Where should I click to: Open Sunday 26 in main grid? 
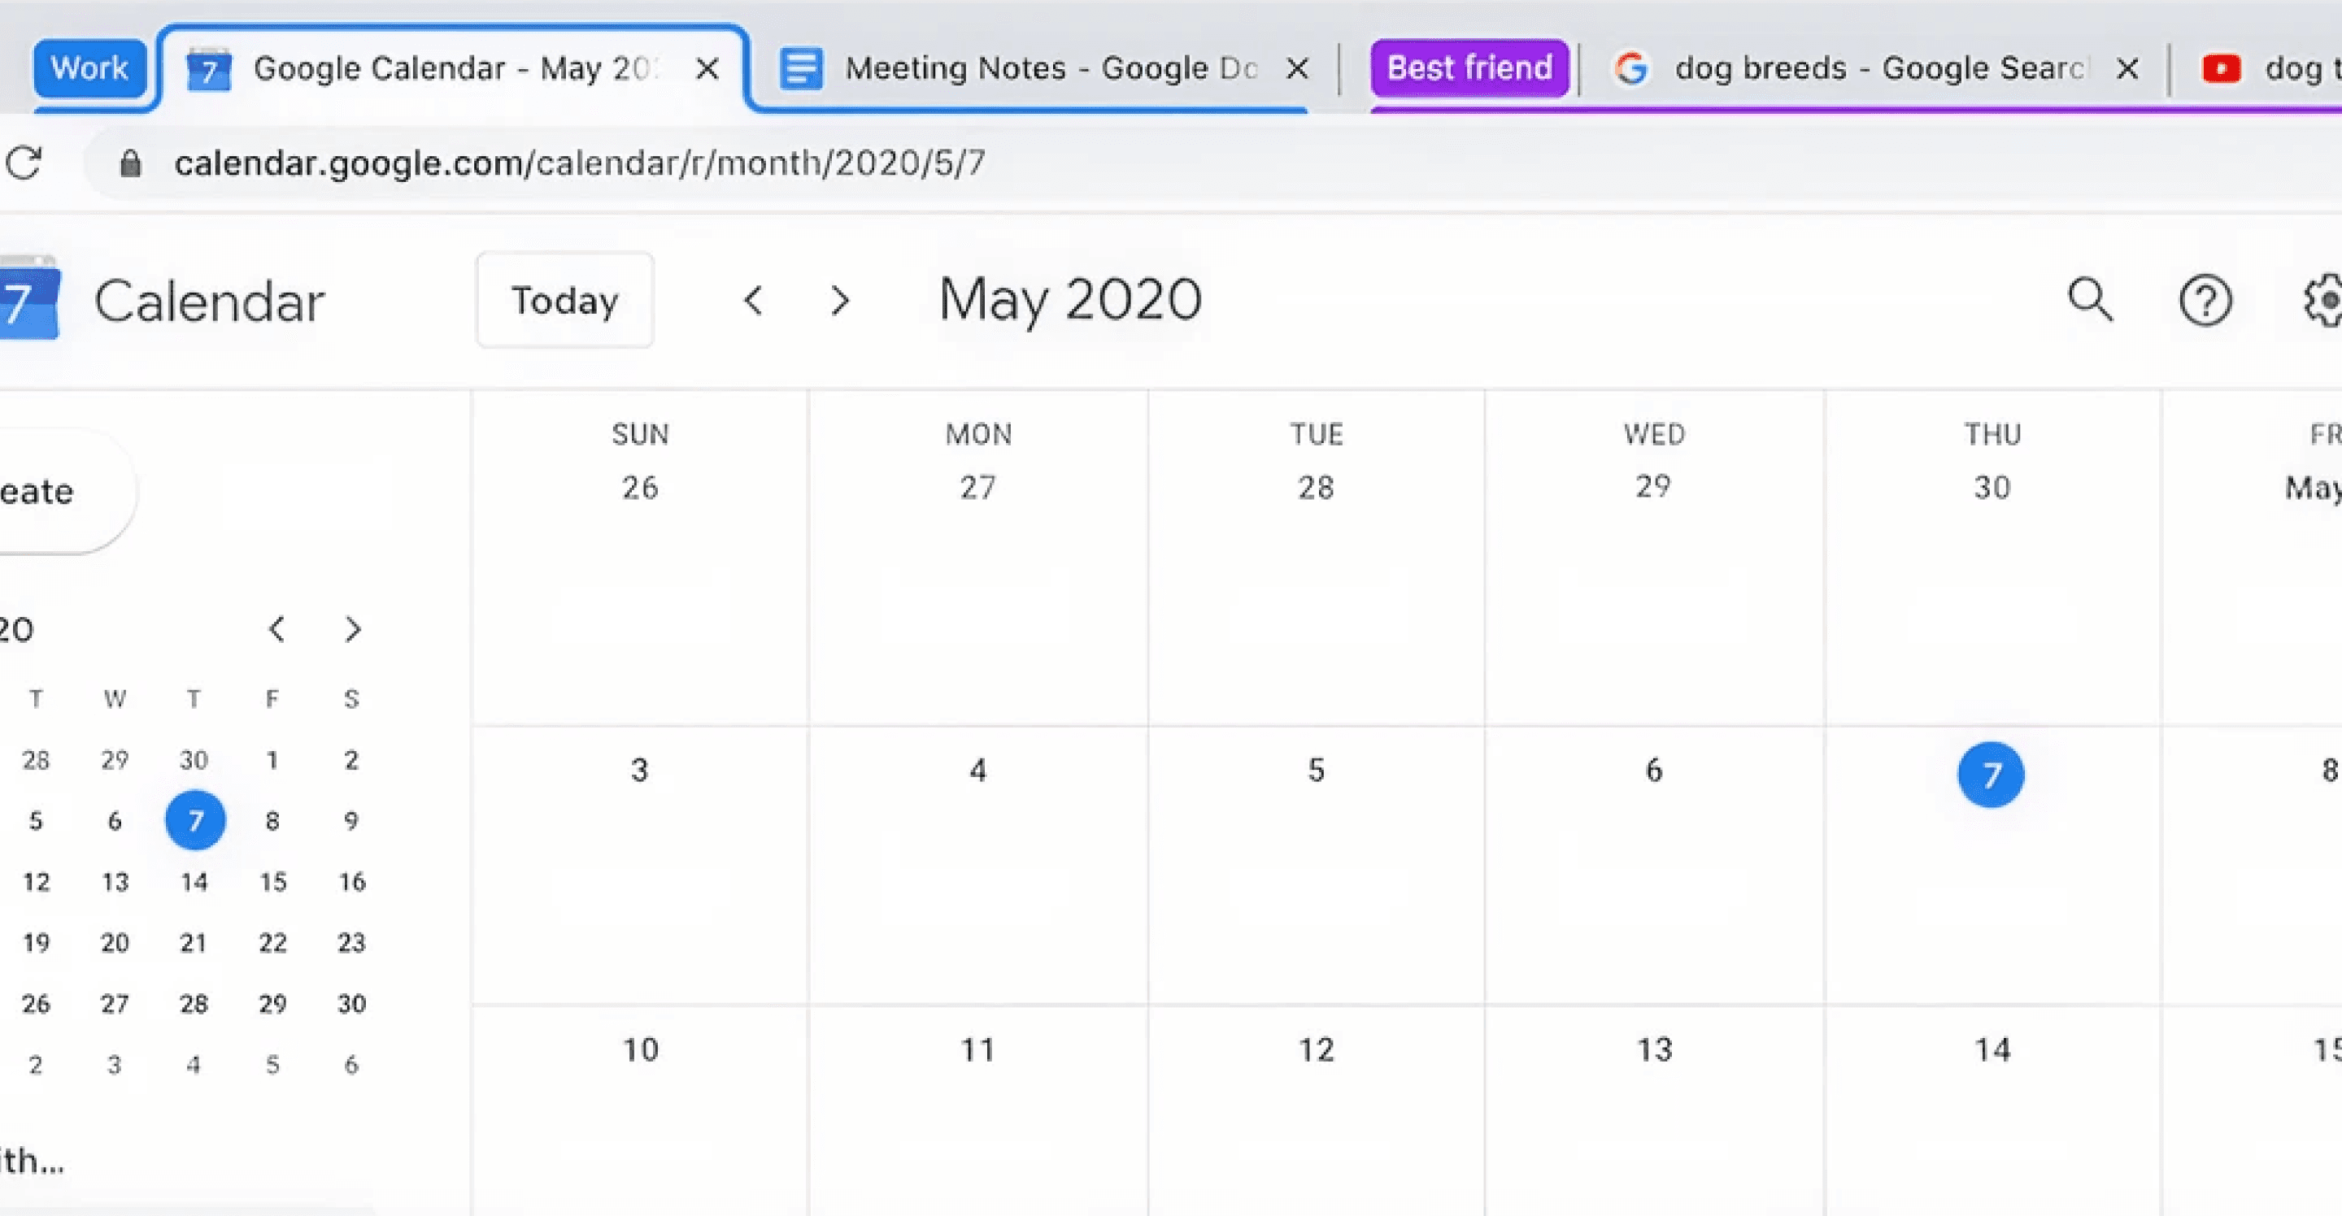pyautogui.click(x=640, y=488)
